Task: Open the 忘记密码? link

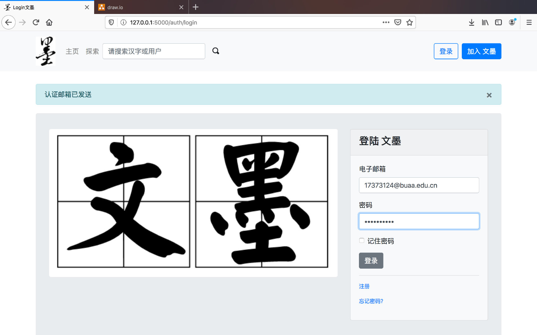Action: pyautogui.click(x=371, y=301)
